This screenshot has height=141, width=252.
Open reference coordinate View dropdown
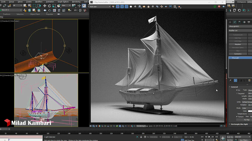[x=66, y=6]
